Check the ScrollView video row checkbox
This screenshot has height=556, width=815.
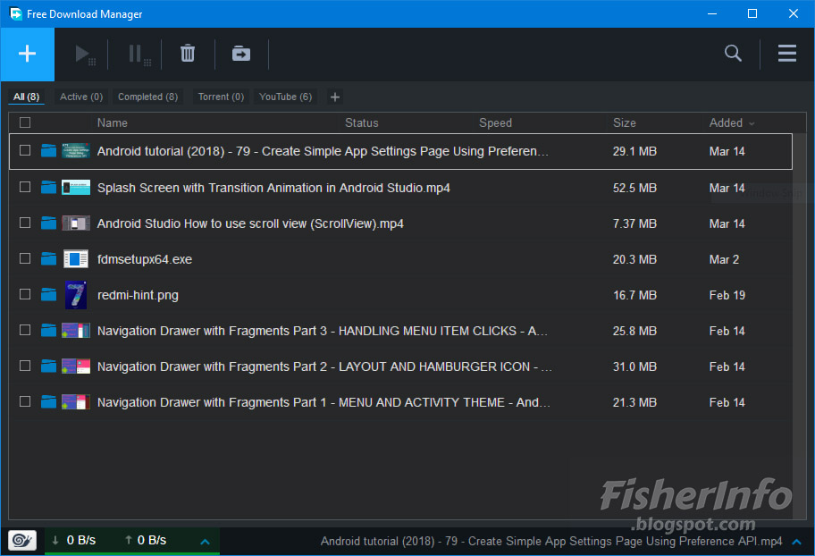25,223
